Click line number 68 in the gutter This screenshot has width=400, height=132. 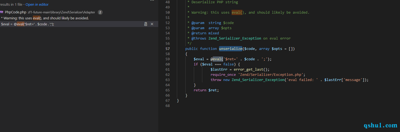(x=168, y=106)
